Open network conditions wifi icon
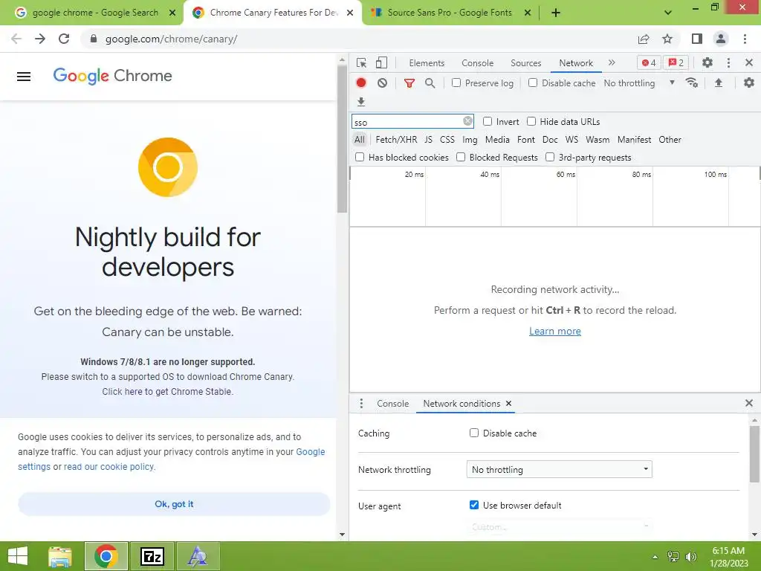 [x=692, y=83]
